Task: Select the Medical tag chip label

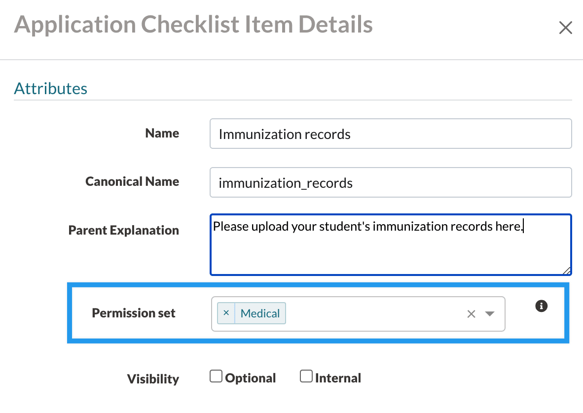Action: (x=260, y=313)
